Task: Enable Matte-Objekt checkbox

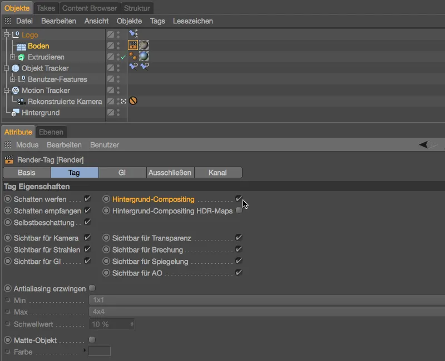Action: 92,339
